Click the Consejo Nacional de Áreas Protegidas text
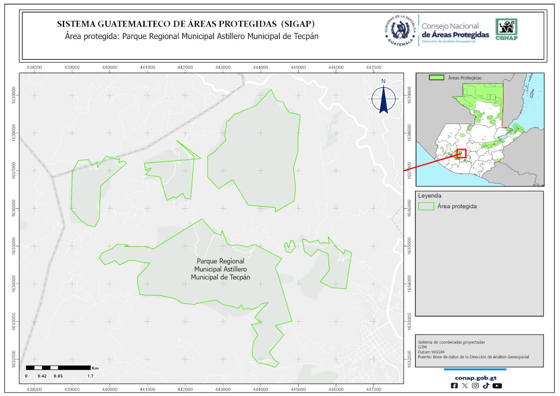 coord(455,31)
